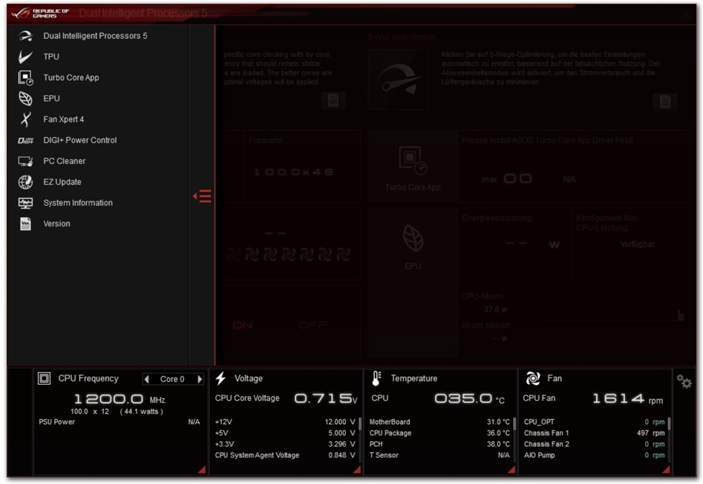Click the Chassis Fan 2 row
Screen dimensions: 703x484
(594, 444)
